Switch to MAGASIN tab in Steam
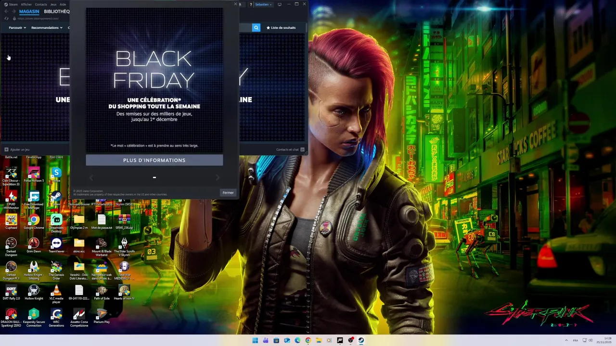 coord(29,12)
